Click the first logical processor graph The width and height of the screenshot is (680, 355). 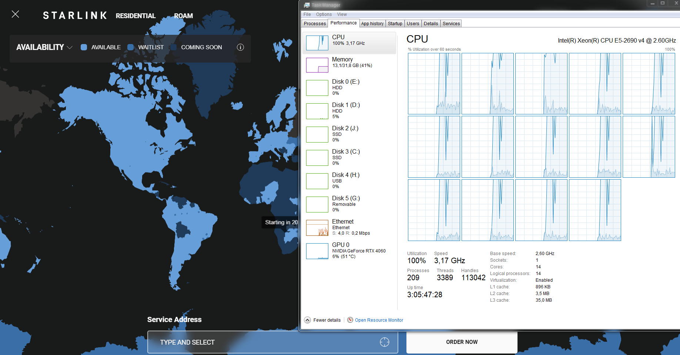click(x=434, y=84)
